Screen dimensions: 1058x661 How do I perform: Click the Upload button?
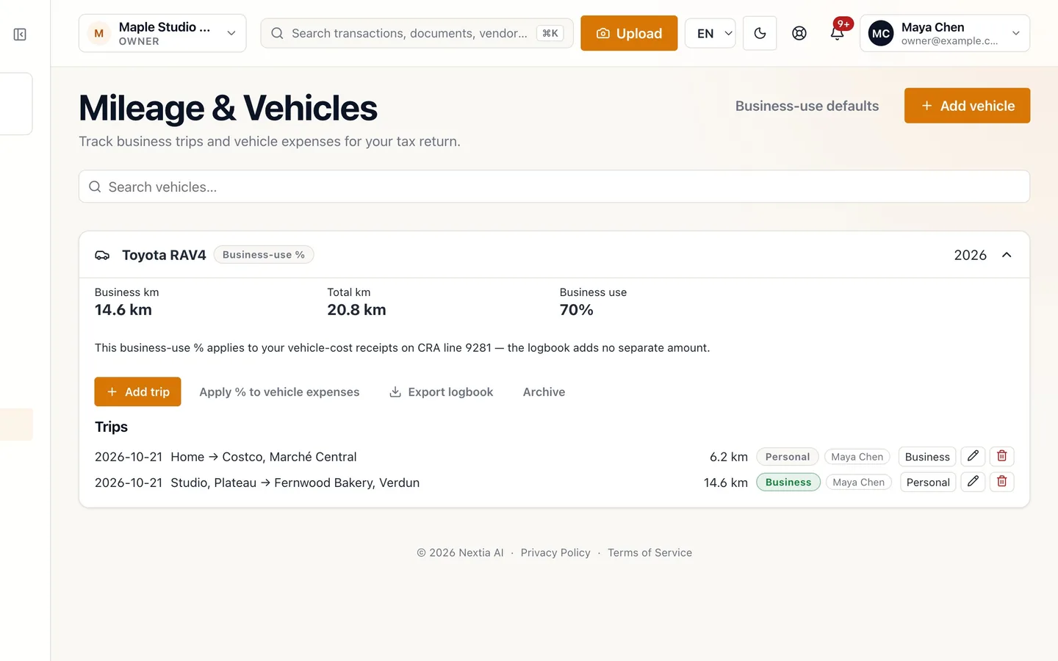coord(629,34)
